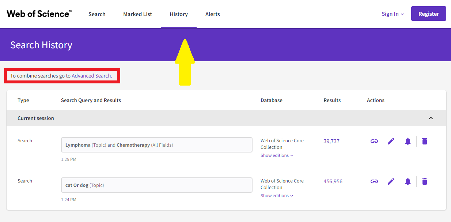
Task: Select the History tab
Action: 179,14
